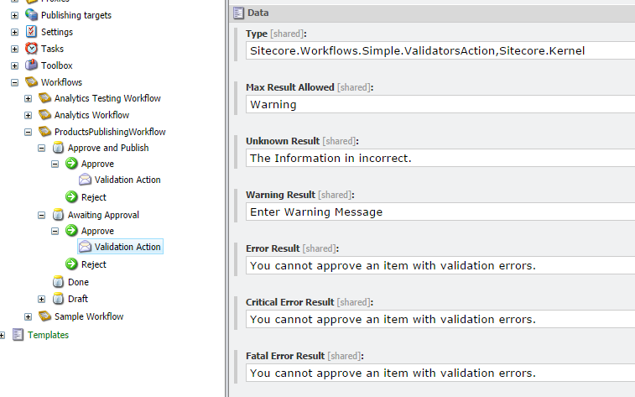The height and width of the screenshot is (397, 635).
Task: Click the Unknown Result text field
Action: click(x=440, y=158)
